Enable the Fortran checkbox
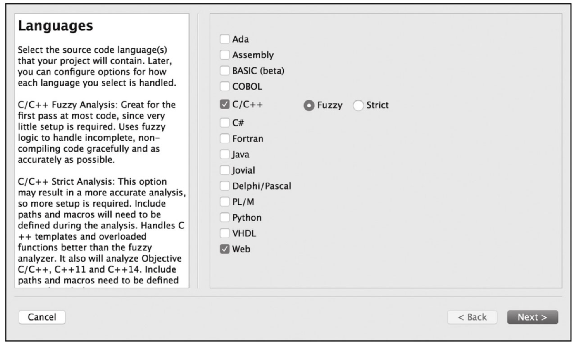 [x=225, y=138]
